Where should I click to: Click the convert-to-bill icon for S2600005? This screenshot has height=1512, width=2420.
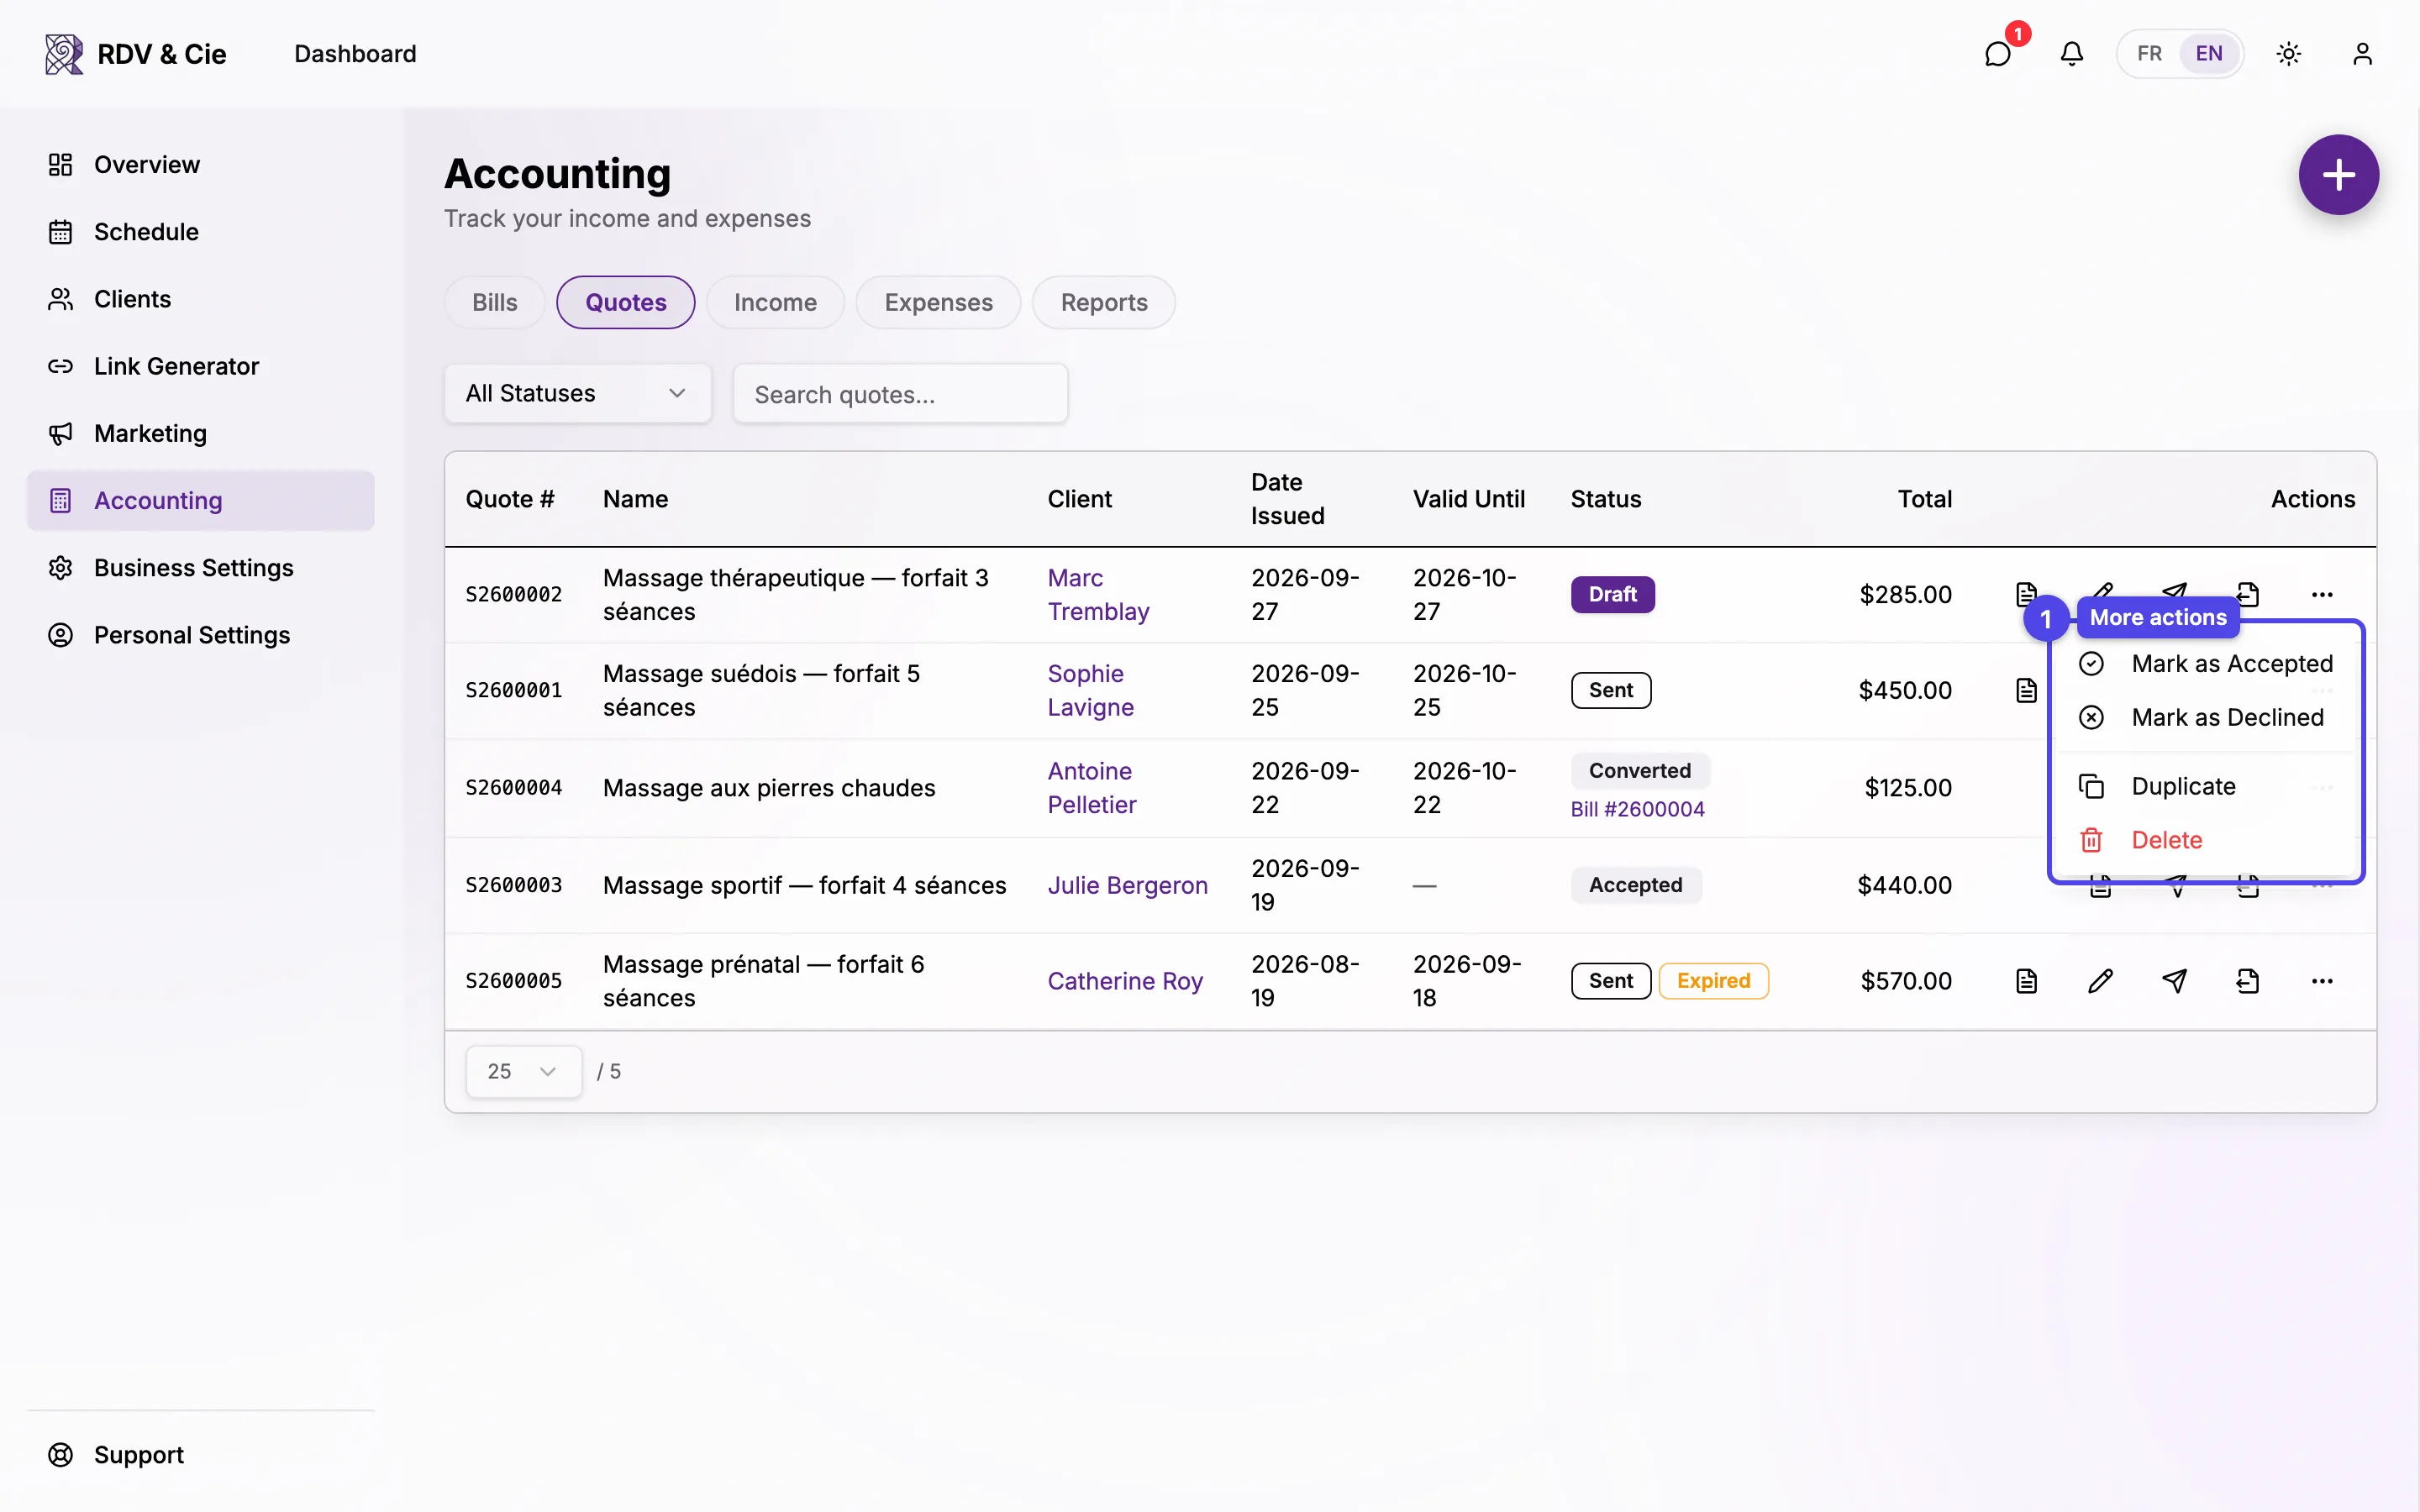2248,981
